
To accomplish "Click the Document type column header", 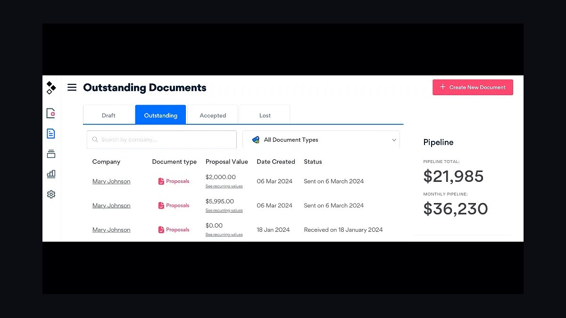I will [175, 162].
